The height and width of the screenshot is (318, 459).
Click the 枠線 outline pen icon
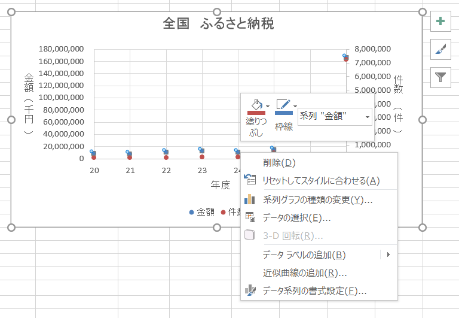point(283,104)
